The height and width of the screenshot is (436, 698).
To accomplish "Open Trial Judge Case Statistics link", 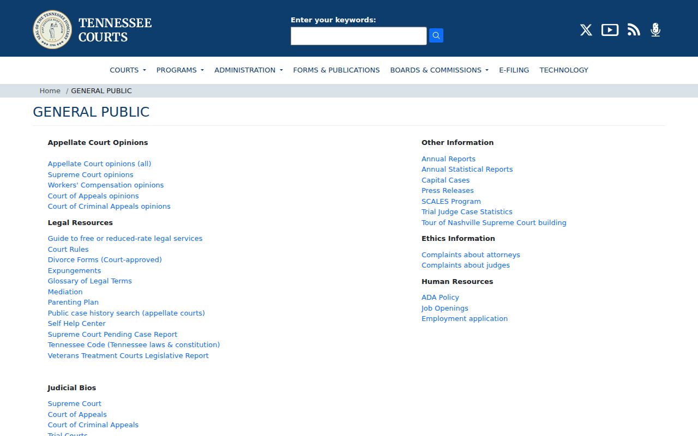I will click(x=467, y=211).
